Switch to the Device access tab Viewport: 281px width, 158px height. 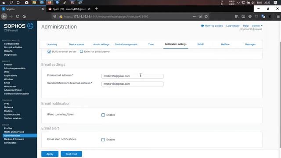point(76,44)
